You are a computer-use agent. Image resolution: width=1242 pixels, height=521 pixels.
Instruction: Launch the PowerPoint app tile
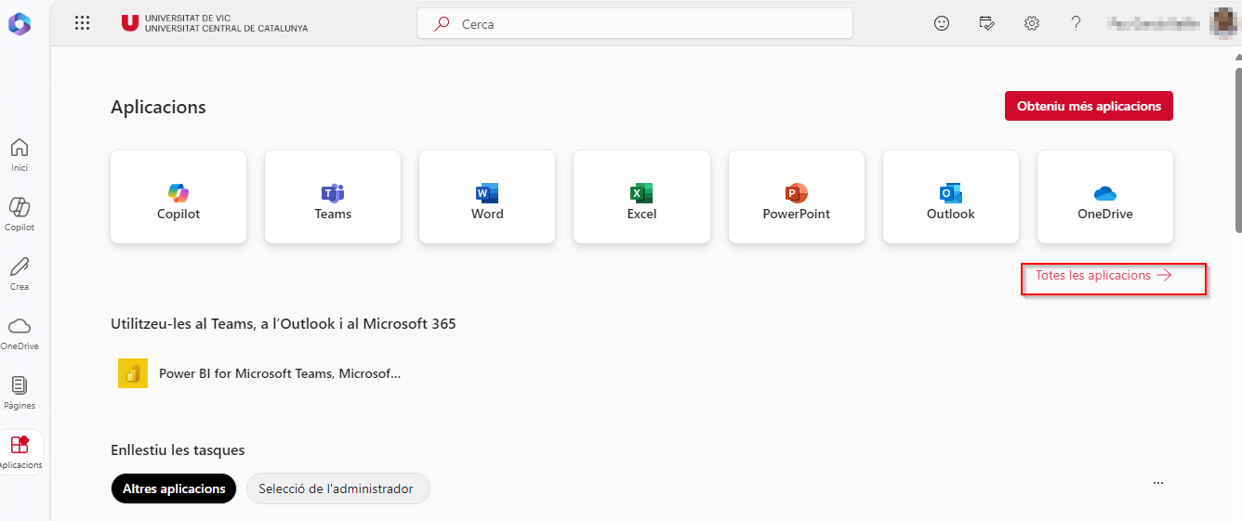coord(797,197)
